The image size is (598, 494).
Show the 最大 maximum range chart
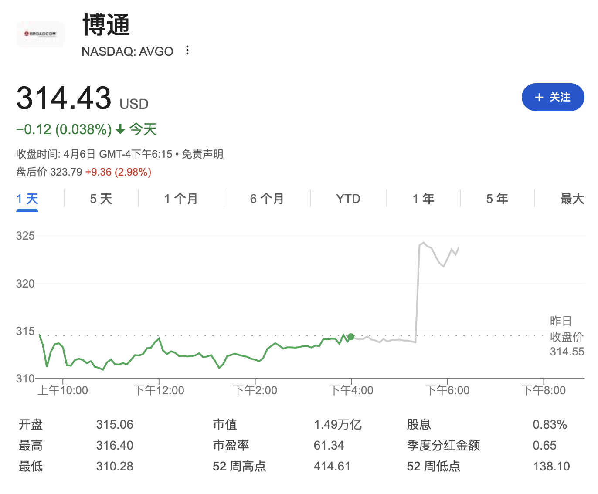pos(571,199)
